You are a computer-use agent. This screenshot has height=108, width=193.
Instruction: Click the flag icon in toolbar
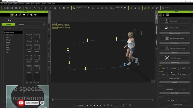(x=149, y=8)
